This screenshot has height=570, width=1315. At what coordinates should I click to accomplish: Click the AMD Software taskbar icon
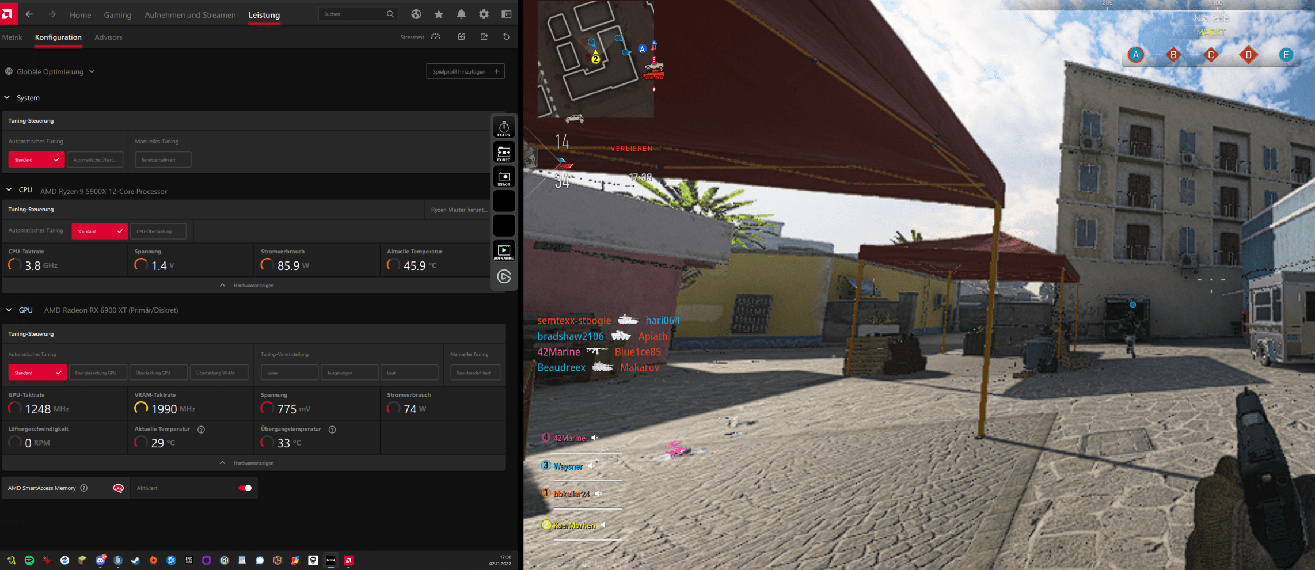click(348, 560)
